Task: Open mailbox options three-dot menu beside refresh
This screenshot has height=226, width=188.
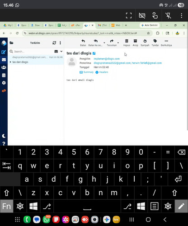Action: click(x=60, y=43)
